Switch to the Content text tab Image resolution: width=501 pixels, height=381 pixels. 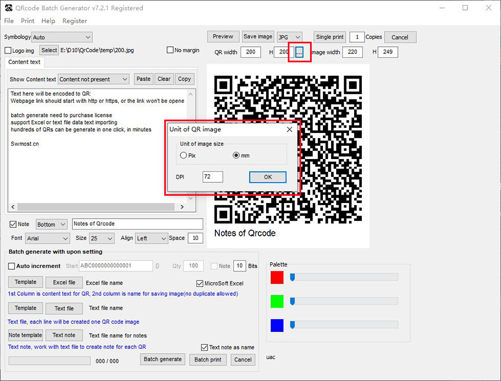[24, 62]
